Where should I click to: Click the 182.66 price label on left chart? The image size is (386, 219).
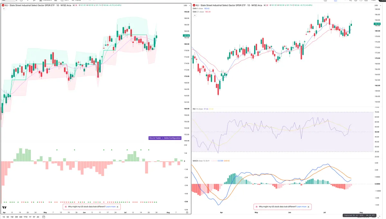pyautogui.click(x=186, y=36)
